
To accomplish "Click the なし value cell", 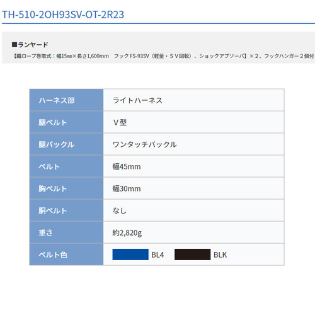I will 193,210.
